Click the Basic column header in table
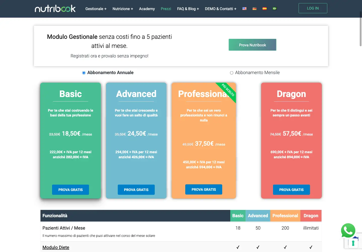362x252 pixels. click(x=238, y=216)
